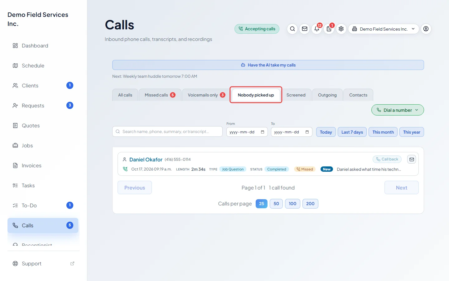Switch to the Missed calls tab
The height and width of the screenshot is (281, 449).
coord(160,95)
